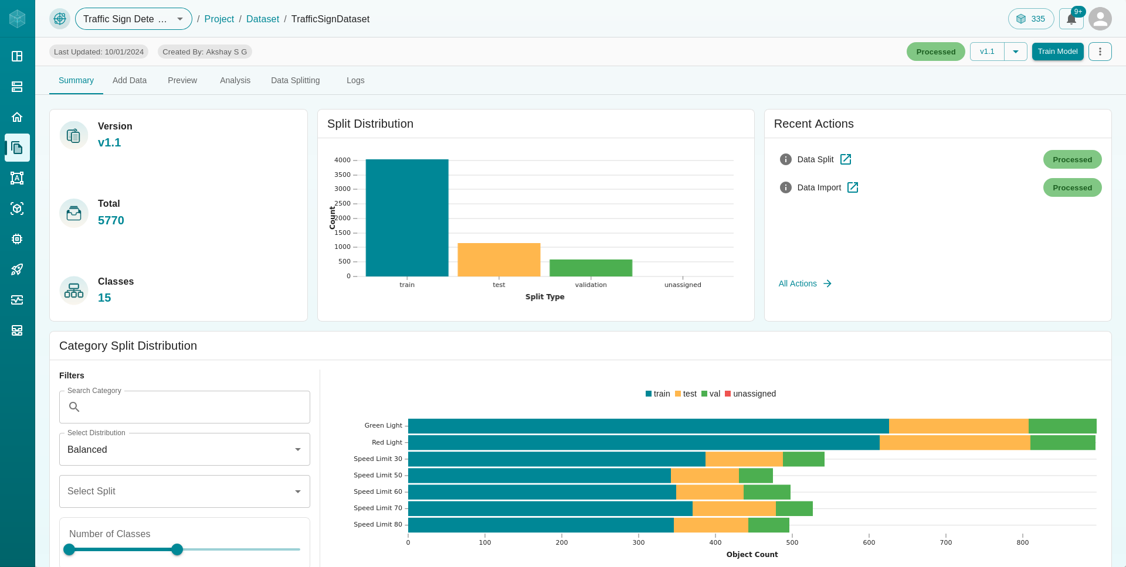Open the server storage sidebar icon
This screenshot has height=567, width=1126.
[x=17, y=87]
